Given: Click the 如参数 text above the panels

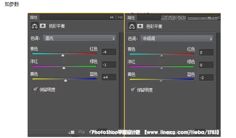Looking at the screenshot, I should click(12, 4).
